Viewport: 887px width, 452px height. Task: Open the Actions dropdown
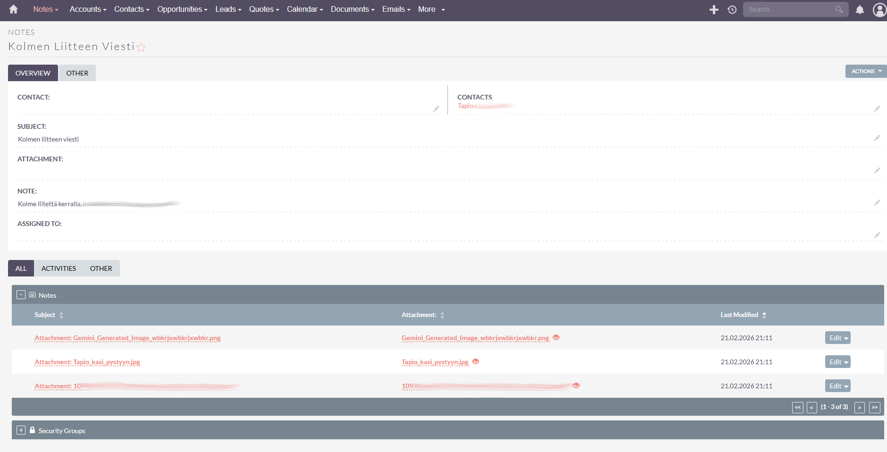[x=866, y=71]
